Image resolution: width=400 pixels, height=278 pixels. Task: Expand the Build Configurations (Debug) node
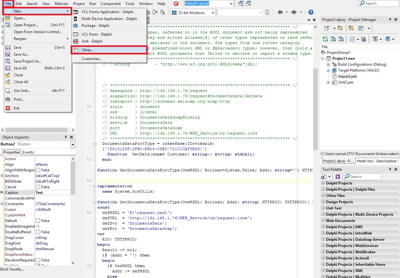[328, 64]
